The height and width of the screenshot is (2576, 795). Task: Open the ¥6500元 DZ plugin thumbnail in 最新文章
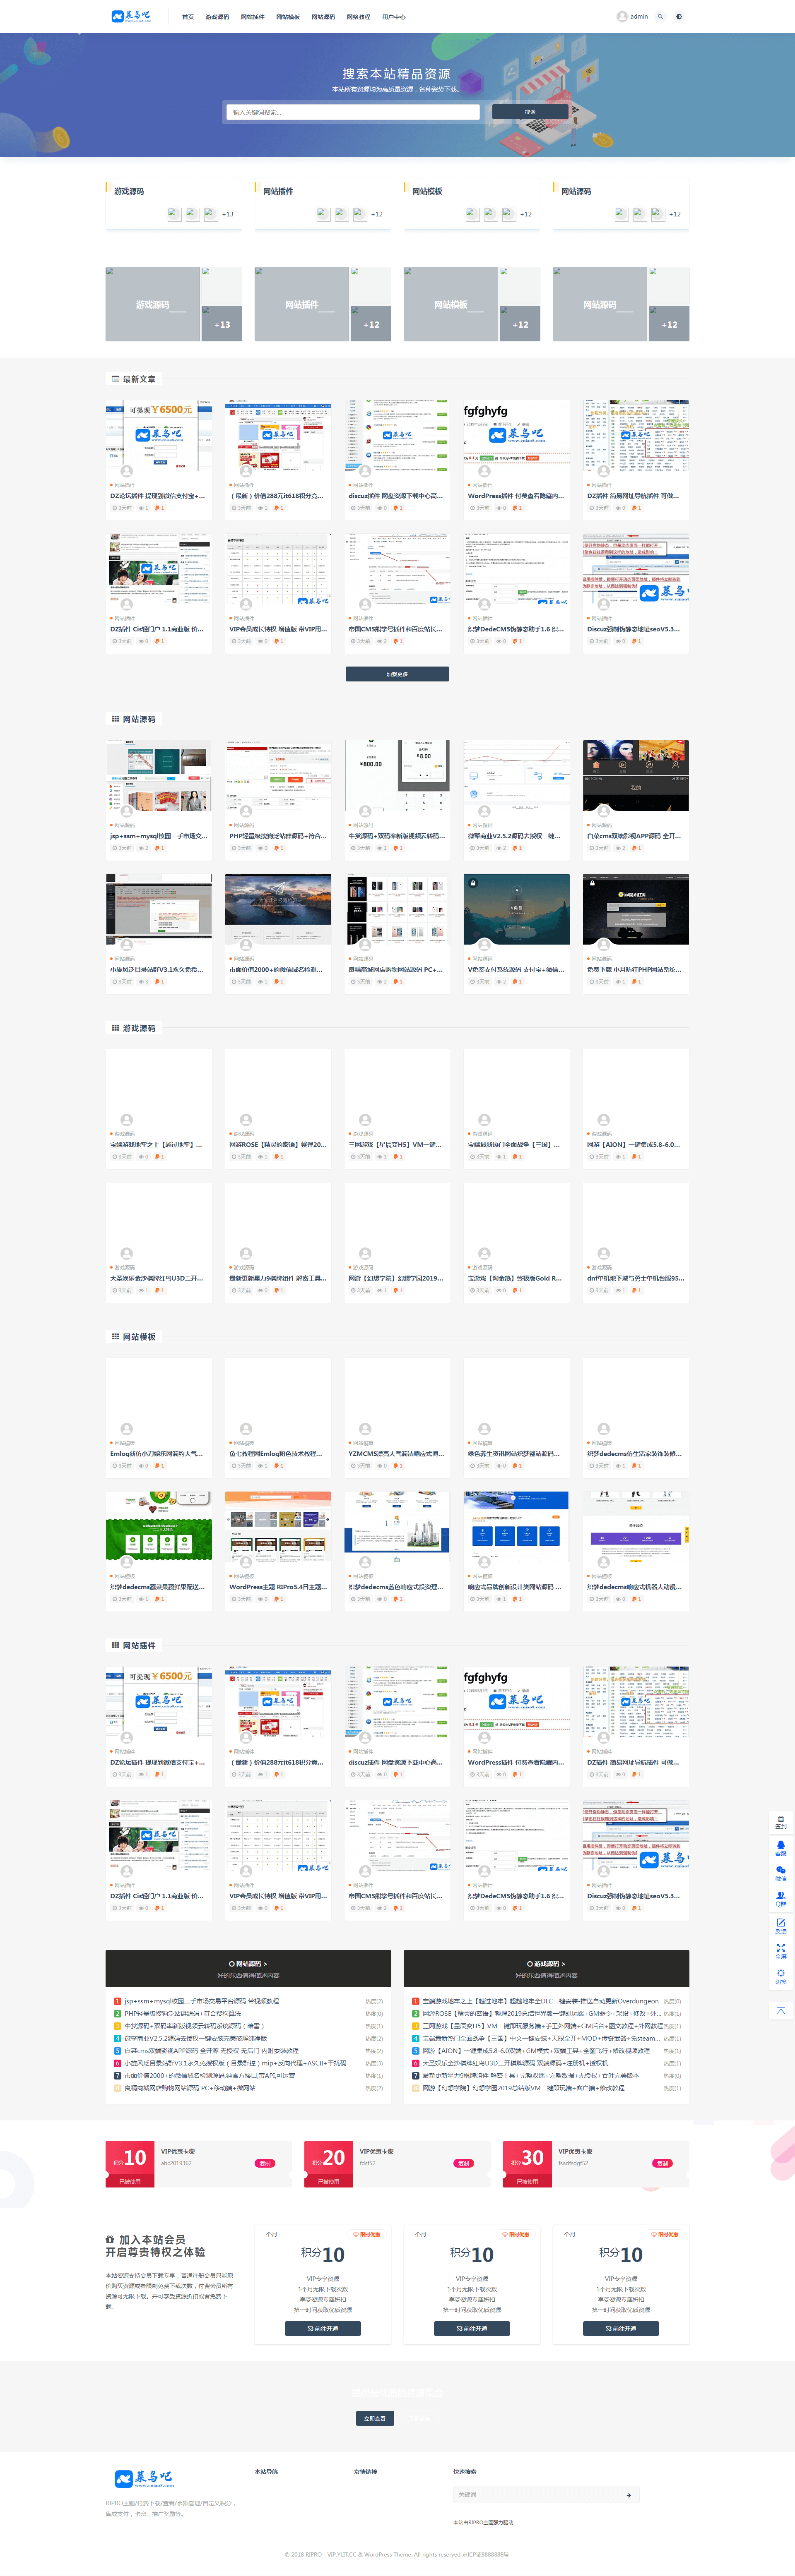coord(158,435)
